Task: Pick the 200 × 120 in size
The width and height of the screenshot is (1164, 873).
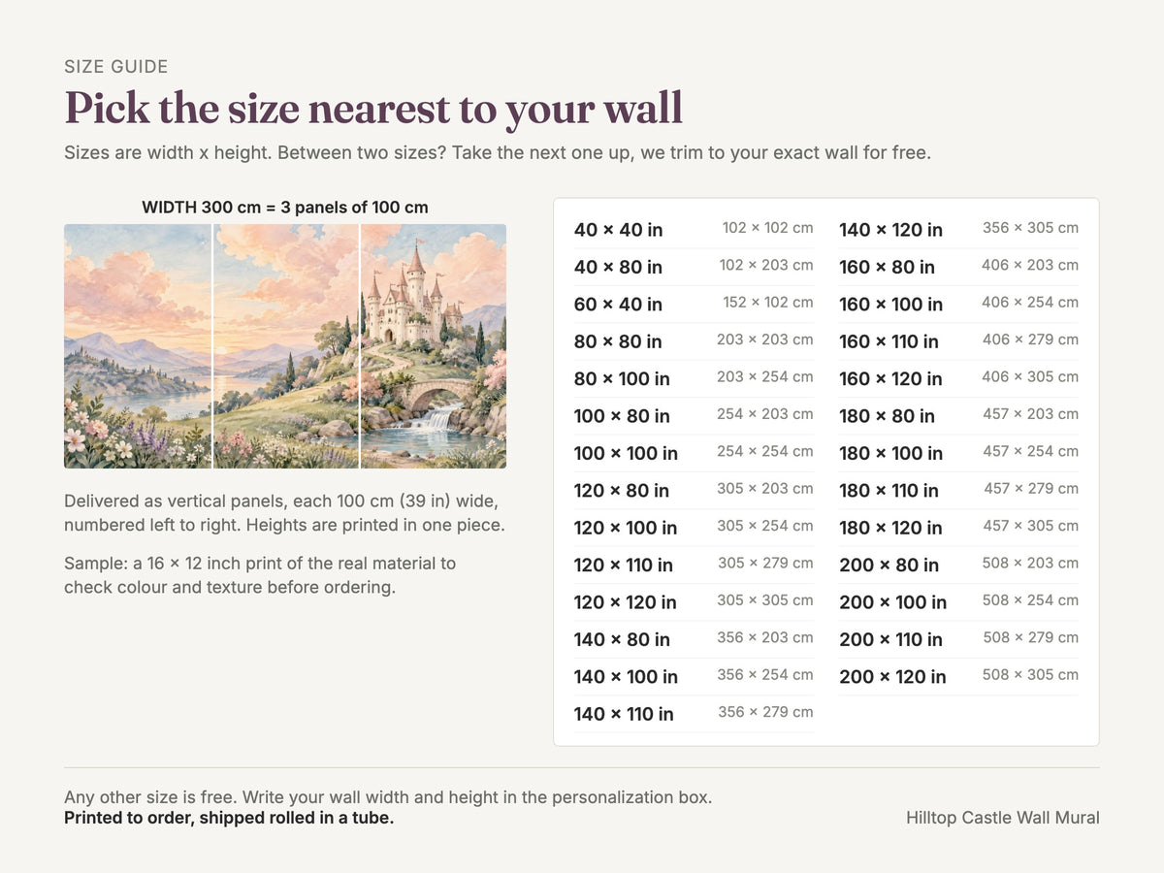Action: (958, 676)
